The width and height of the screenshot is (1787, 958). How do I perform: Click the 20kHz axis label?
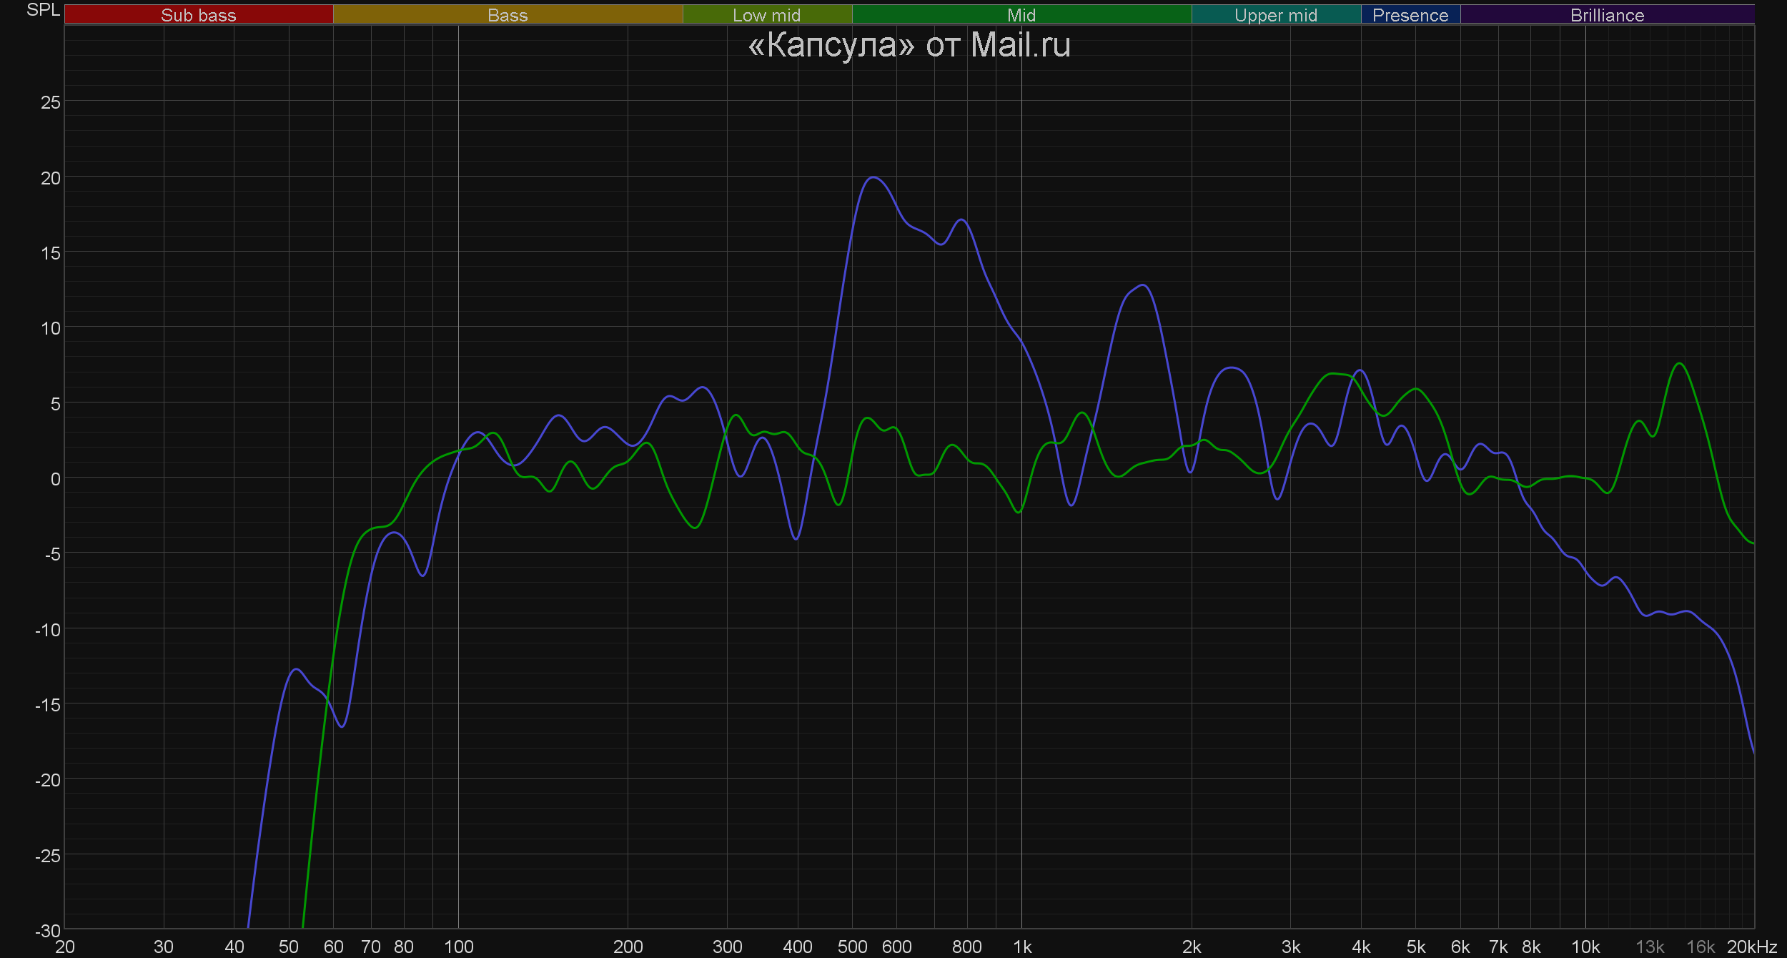(x=1751, y=947)
